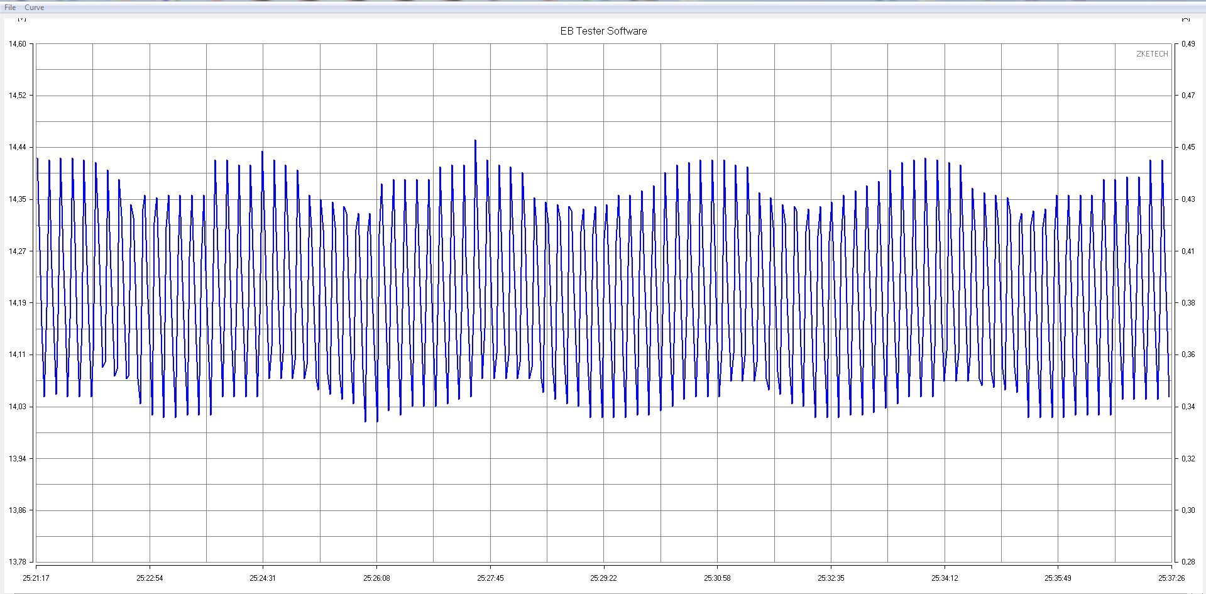Click the ZKETECH watermark label

pos(1152,54)
